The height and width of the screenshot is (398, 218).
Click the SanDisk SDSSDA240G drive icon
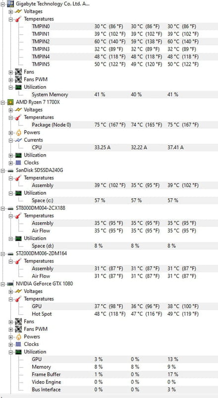[x=10, y=171]
